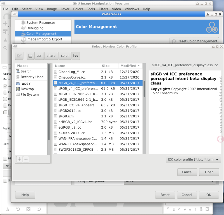Navigate to the usr path button
Screen dimensions: 224x215
(39, 56)
